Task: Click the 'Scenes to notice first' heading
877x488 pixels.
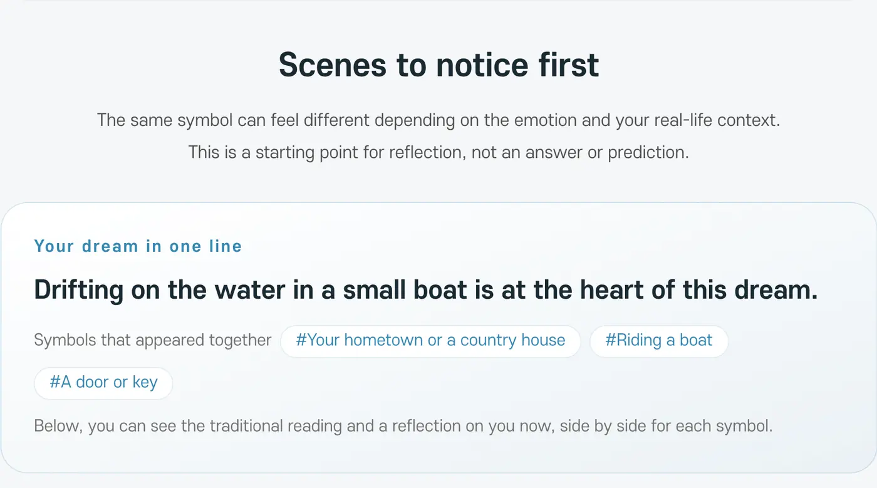Action: [438, 65]
